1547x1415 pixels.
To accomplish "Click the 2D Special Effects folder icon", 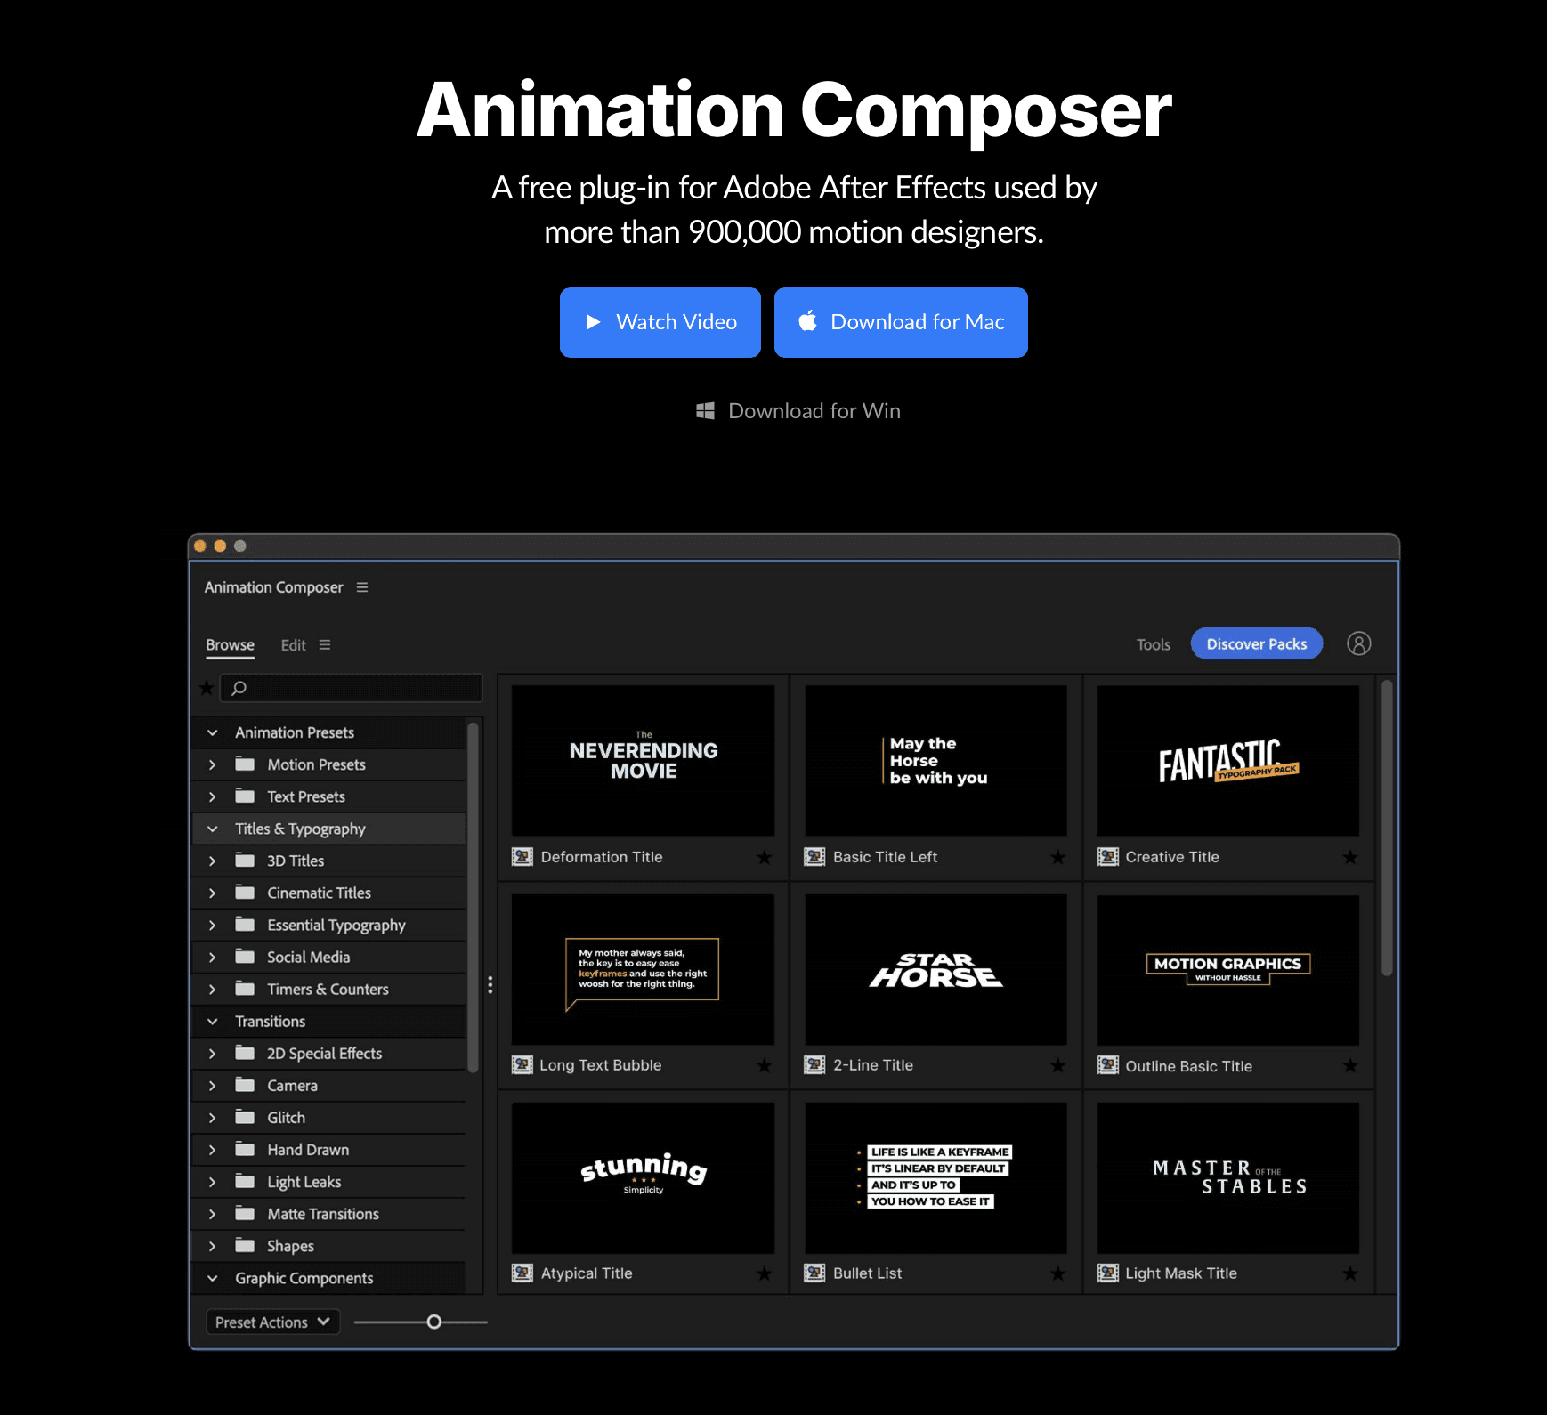I will (x=245, y=1052).
